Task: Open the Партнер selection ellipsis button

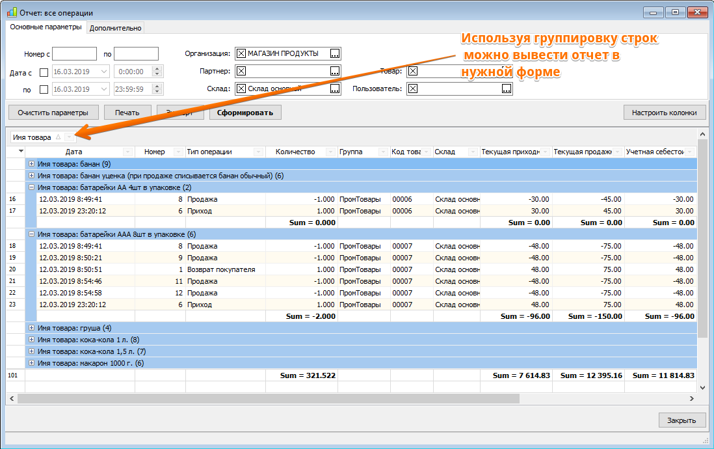Action: tap(335, 71)
